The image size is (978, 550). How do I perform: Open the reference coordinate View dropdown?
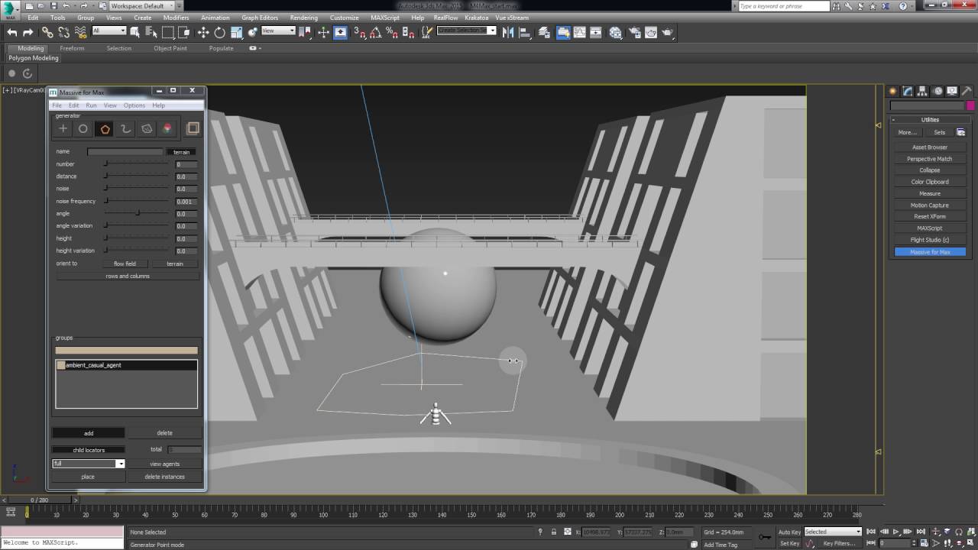pyautogui.click(x=278, y=31)
